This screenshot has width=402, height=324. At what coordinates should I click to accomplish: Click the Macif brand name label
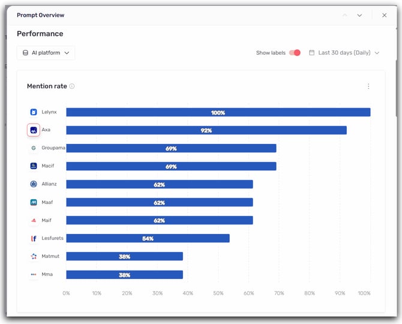[47, 166]
